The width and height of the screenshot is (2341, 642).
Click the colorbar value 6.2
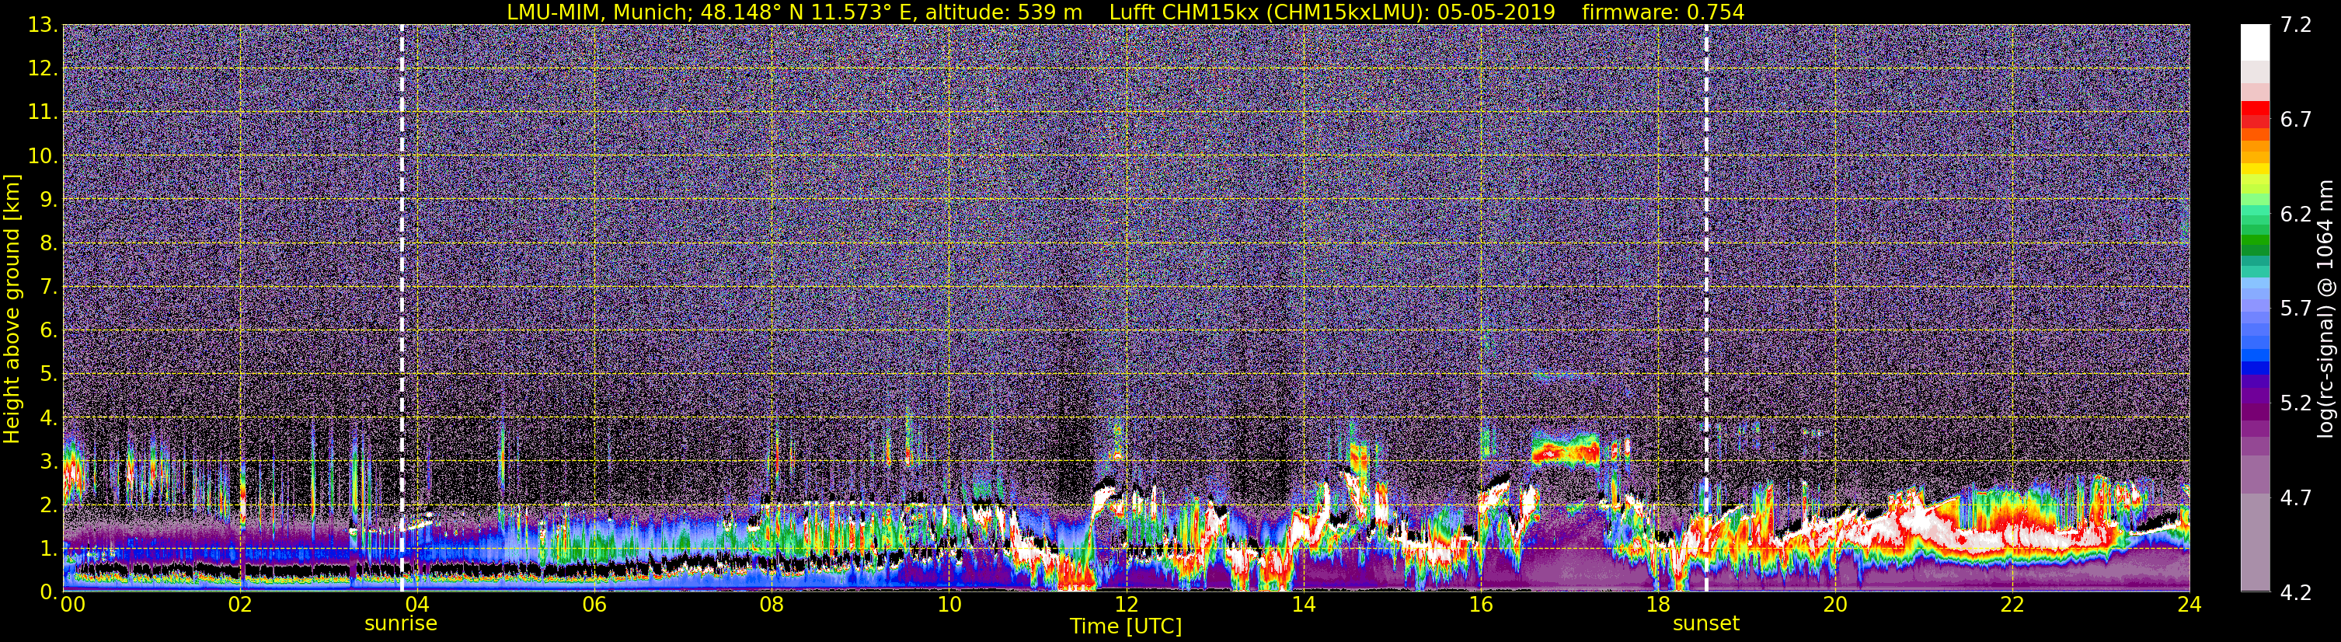point(2296,215)
